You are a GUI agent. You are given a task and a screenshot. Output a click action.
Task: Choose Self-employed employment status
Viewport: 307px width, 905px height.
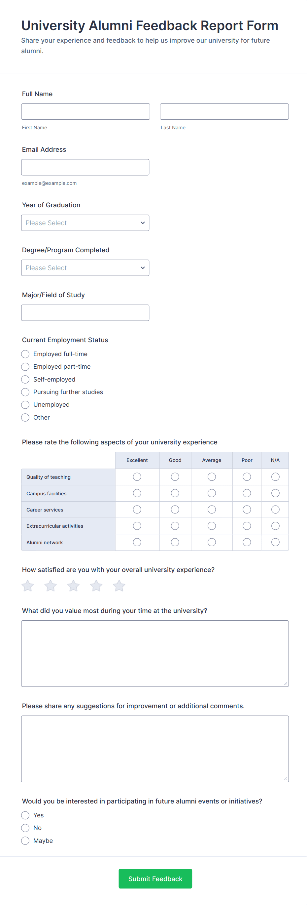point(25,380)
